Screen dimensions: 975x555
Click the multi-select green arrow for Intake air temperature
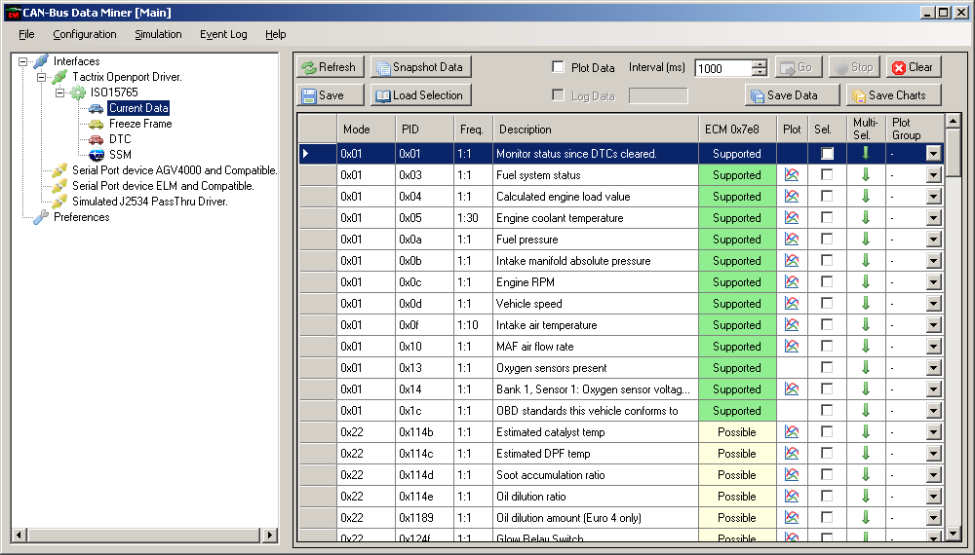[x=865, y=324]
